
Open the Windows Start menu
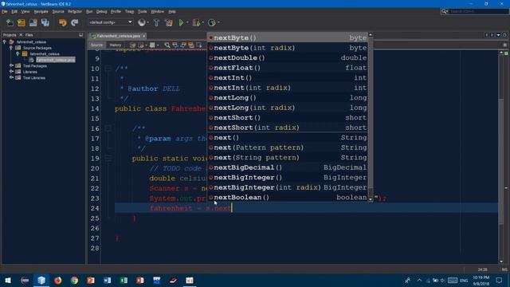coord(8,280)
